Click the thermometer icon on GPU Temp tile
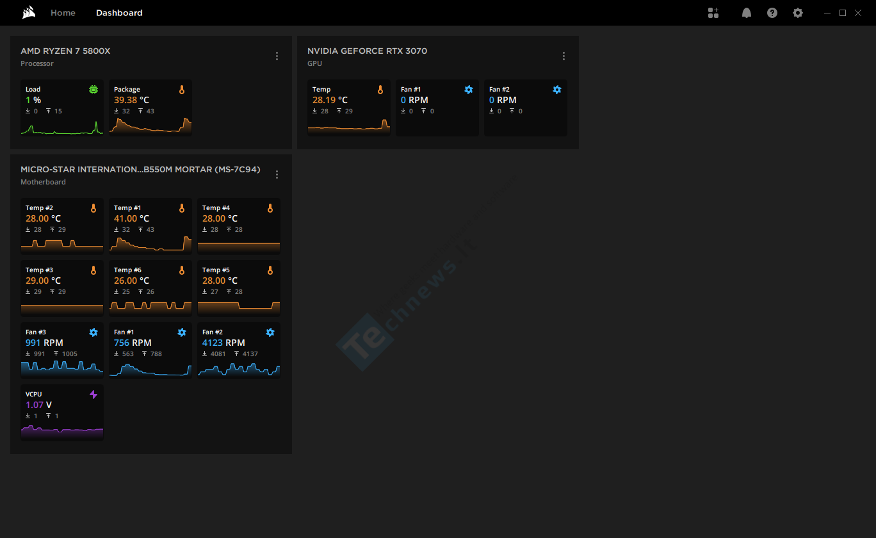Viewport: 876px width, 538px height. pos(380,90)
